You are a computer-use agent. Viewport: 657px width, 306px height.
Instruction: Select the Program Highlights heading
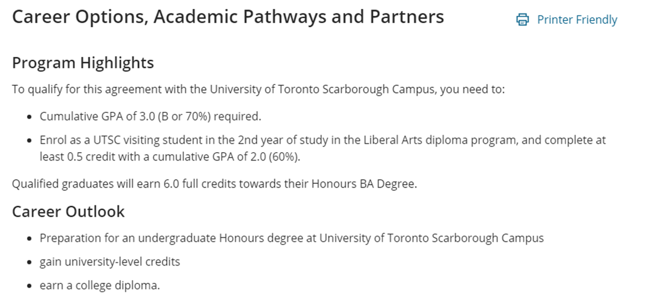(x=83, y=63)
